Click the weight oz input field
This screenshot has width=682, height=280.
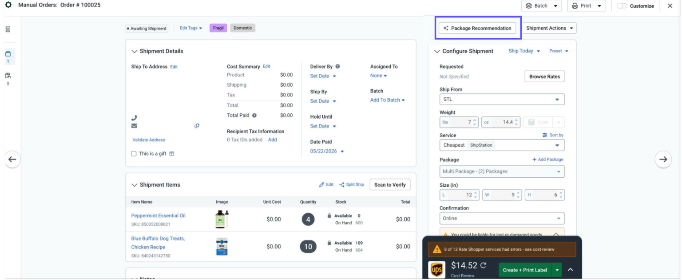point(500,122)
